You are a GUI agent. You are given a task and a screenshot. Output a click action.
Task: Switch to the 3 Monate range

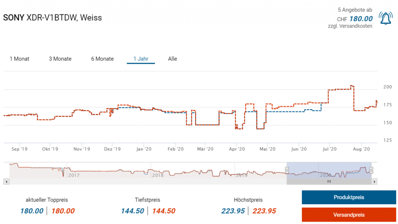tap(60, 59)
